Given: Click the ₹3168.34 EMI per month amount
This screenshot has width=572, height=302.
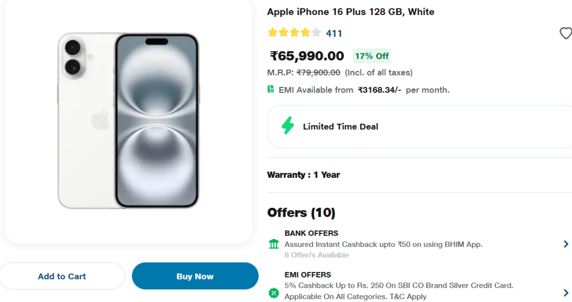Looking at the screenshot, I should click(380, 90).
